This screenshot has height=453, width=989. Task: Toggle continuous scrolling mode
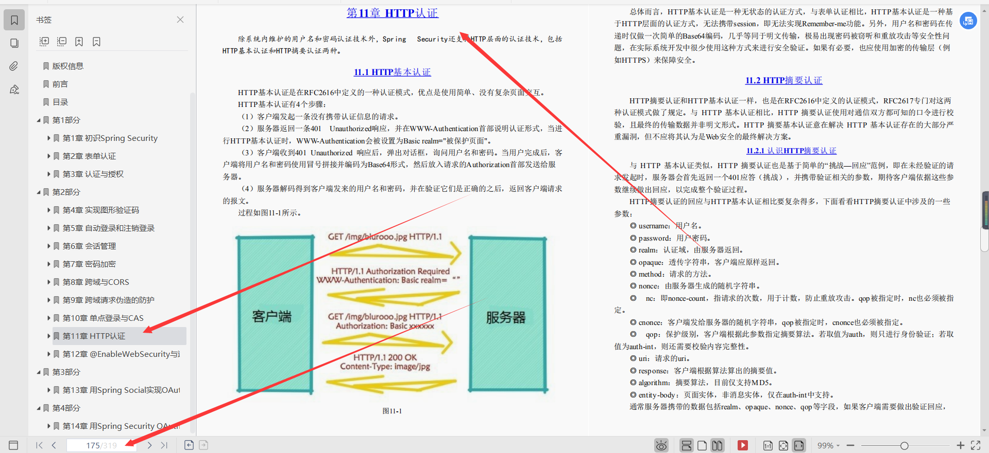click(687, 445)
